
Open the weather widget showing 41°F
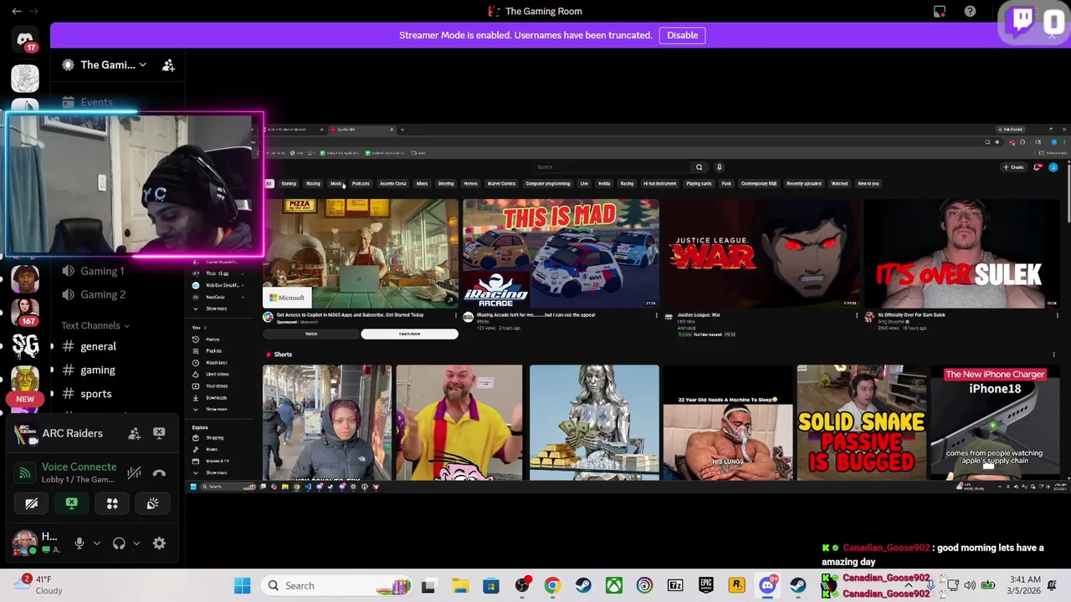click(38, 584)
